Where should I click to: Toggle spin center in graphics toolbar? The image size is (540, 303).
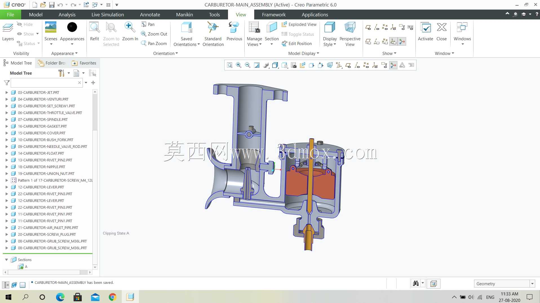[x=393, y=65]
